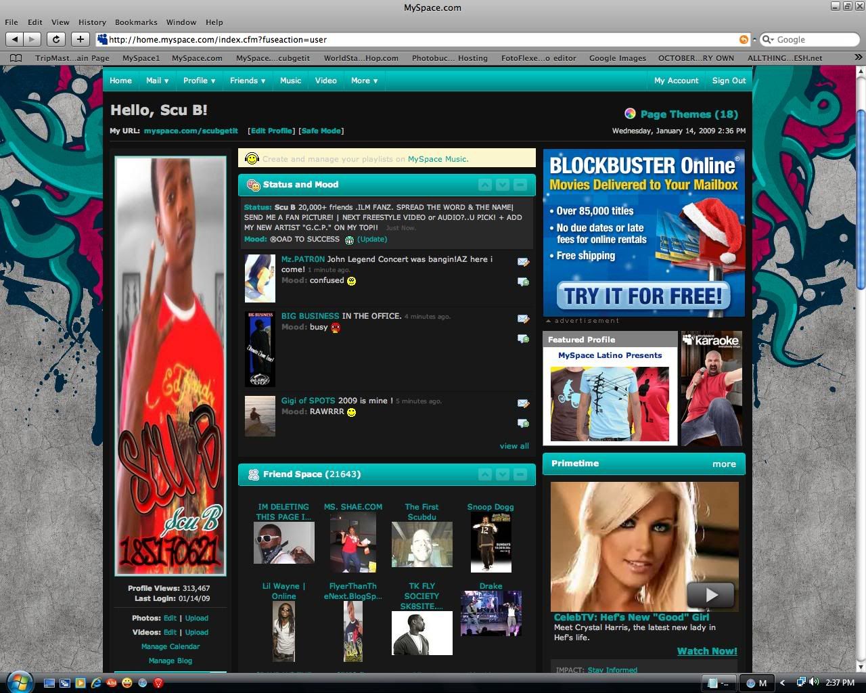The image size is (866, 693).
Task: Open the Google search engine dropdown magnifier
Action: click(x=768, y=40)
